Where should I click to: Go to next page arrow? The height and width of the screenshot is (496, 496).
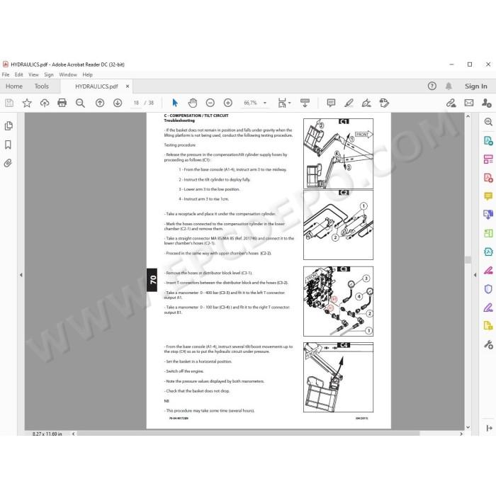[x=118, y=103]
